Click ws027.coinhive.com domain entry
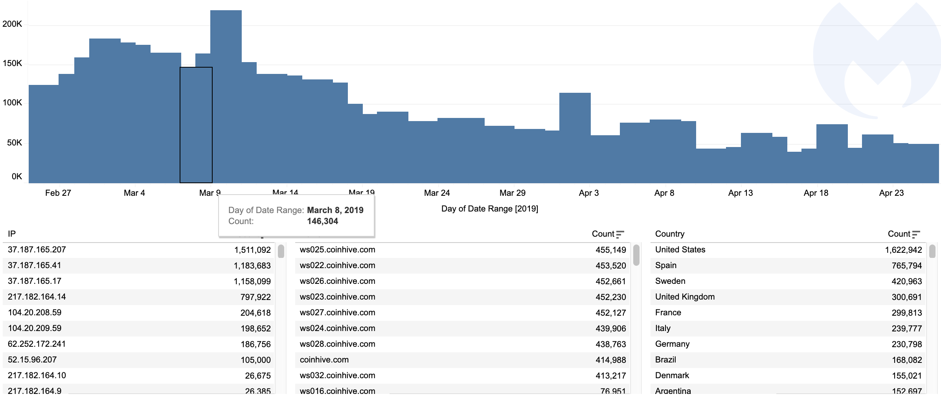The image size is (941, 401). click(337, 313)
